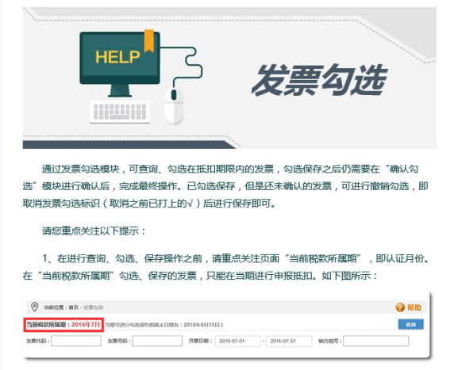
Task: Open the 2016-07-01 start date picker
Action: 237,341
